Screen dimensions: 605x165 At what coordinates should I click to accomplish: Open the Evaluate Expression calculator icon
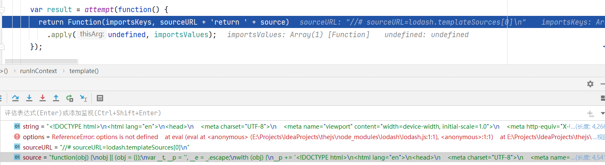click(100, 98)
